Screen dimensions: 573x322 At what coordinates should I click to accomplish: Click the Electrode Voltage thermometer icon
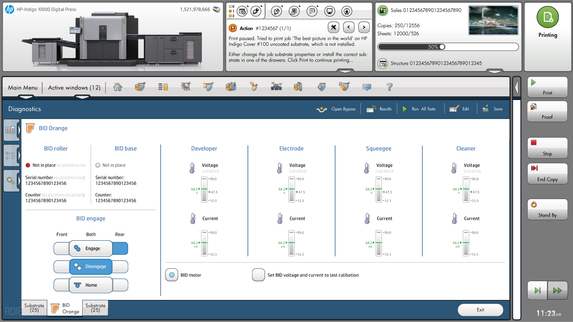pyautogui.click(x=280, y=168)
